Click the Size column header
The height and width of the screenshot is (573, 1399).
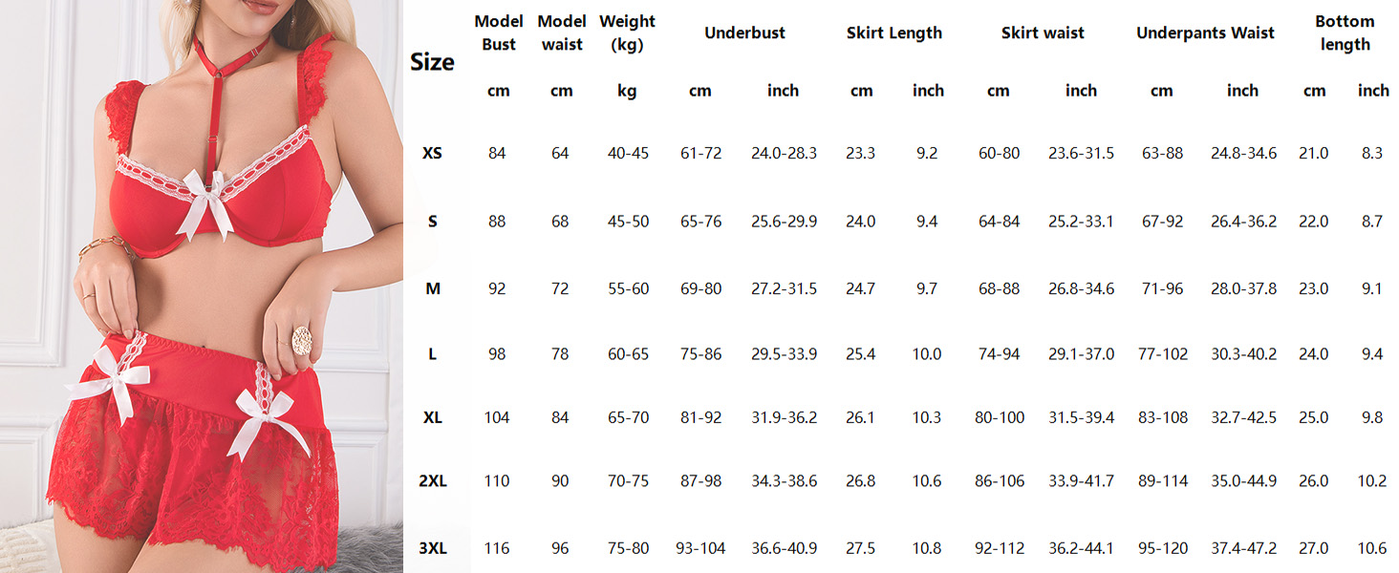(x=432, y=63)
